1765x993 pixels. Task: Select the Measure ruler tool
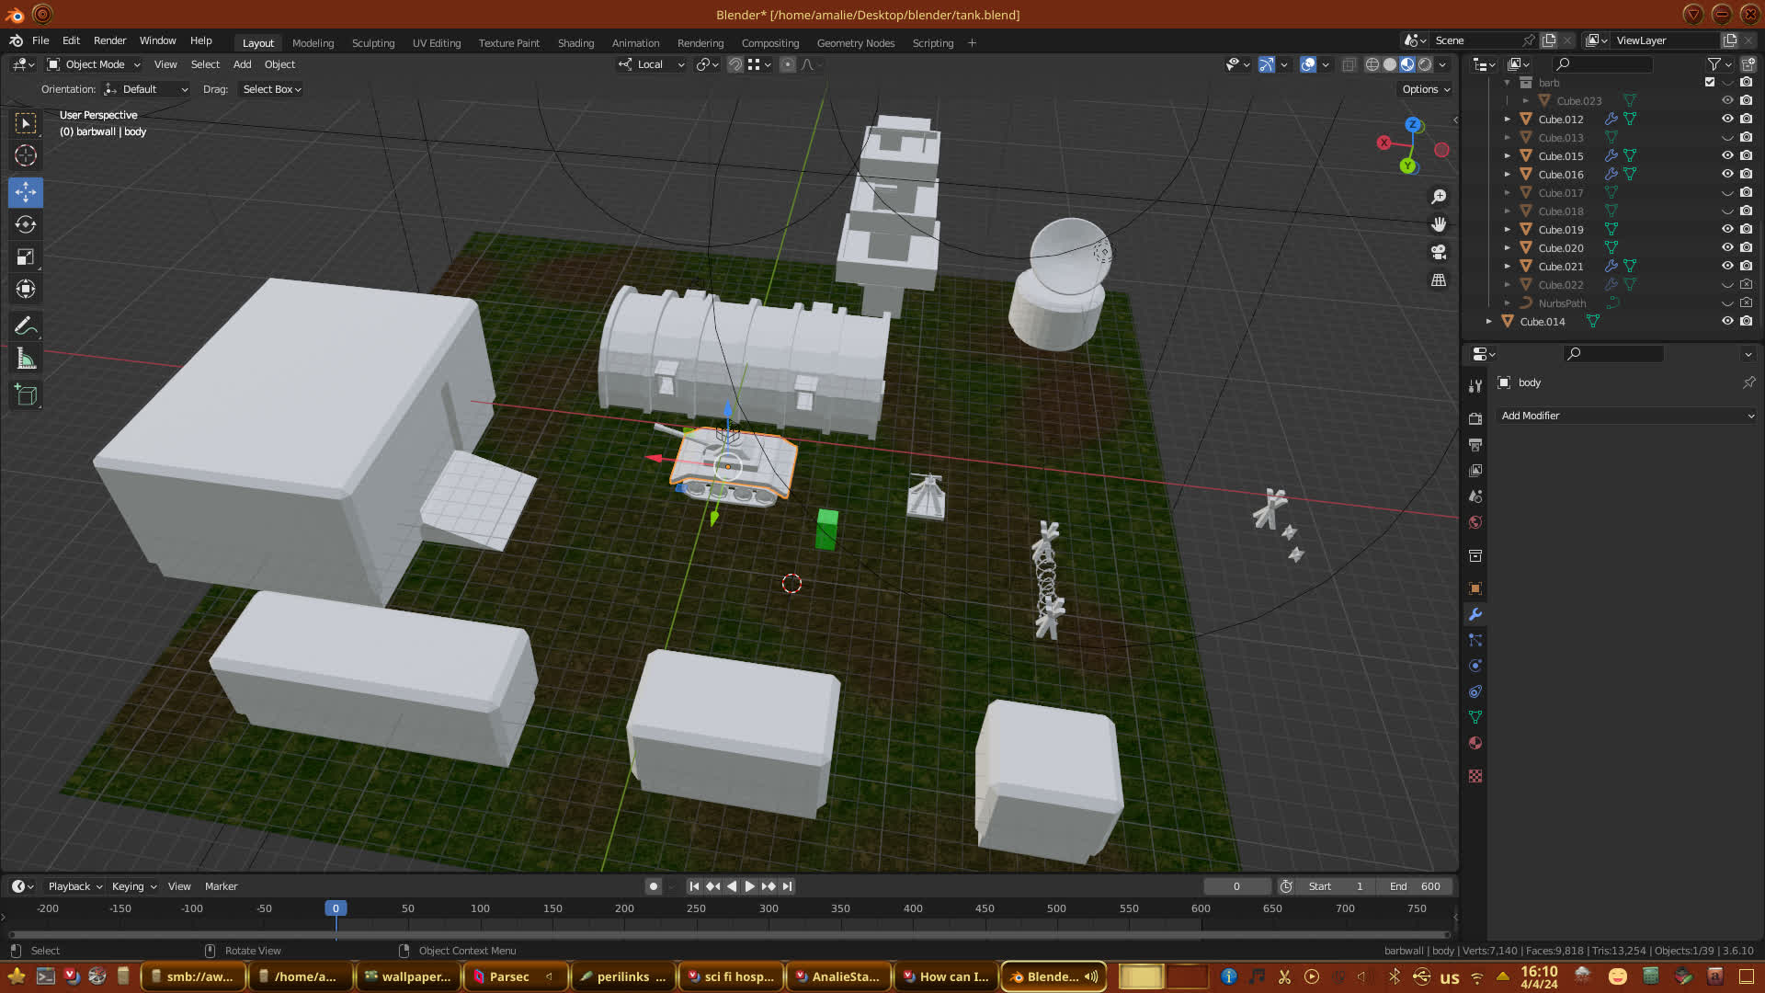[26, 360]
